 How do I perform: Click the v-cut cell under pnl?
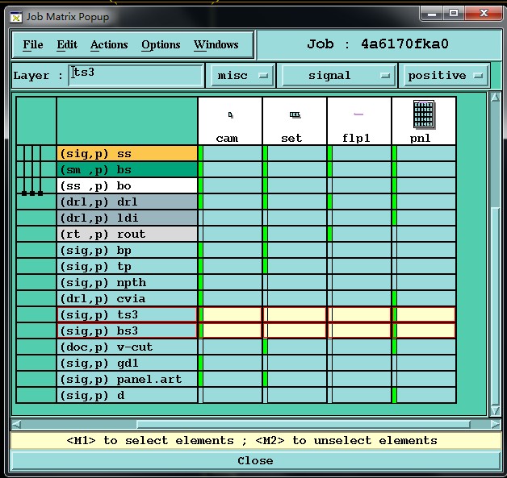point(424,347)
